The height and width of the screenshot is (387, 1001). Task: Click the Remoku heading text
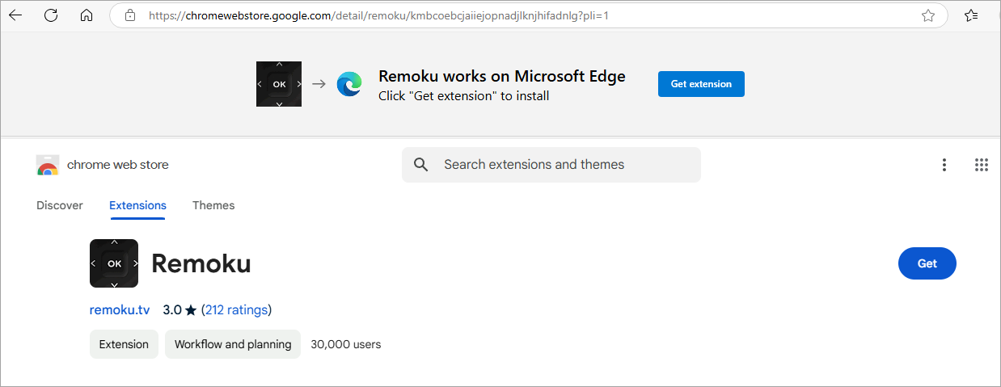click(x=201, y=263)
